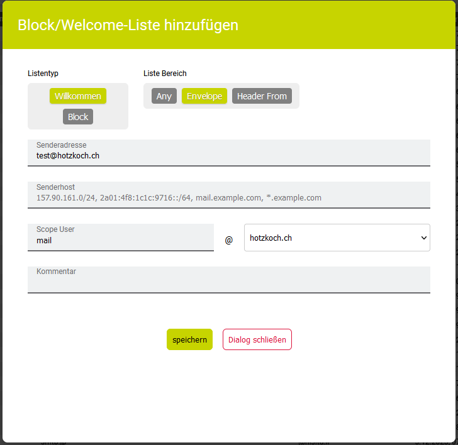Select the Envelope list area
The height and width of the screenshot is (445, 458).
(x=204, y=96)
